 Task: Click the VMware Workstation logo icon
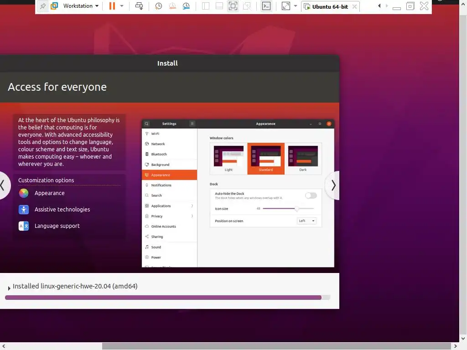[54, 6]
